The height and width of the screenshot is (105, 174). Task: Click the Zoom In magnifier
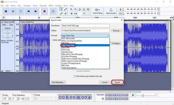(x=71, y=9)
